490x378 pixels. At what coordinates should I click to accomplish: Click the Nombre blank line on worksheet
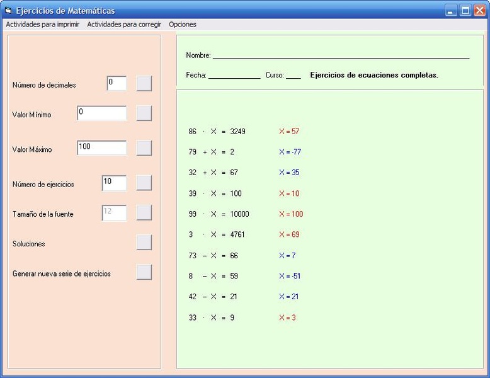[x=340, y=55]
